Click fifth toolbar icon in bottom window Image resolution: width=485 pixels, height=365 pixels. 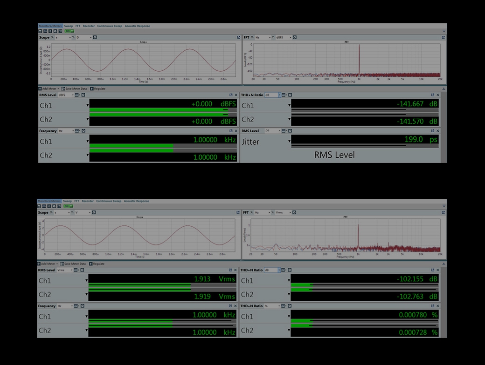[59, 206]
